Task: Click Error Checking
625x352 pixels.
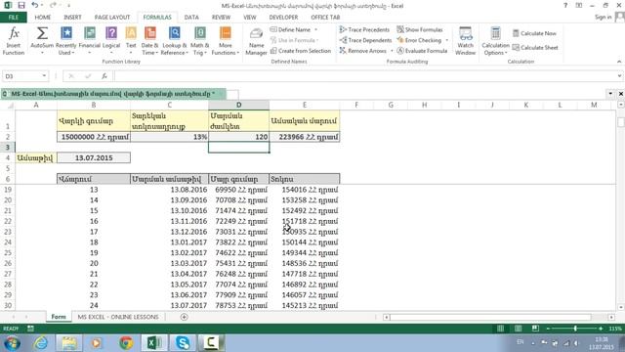Action: [x=419, y=40]
